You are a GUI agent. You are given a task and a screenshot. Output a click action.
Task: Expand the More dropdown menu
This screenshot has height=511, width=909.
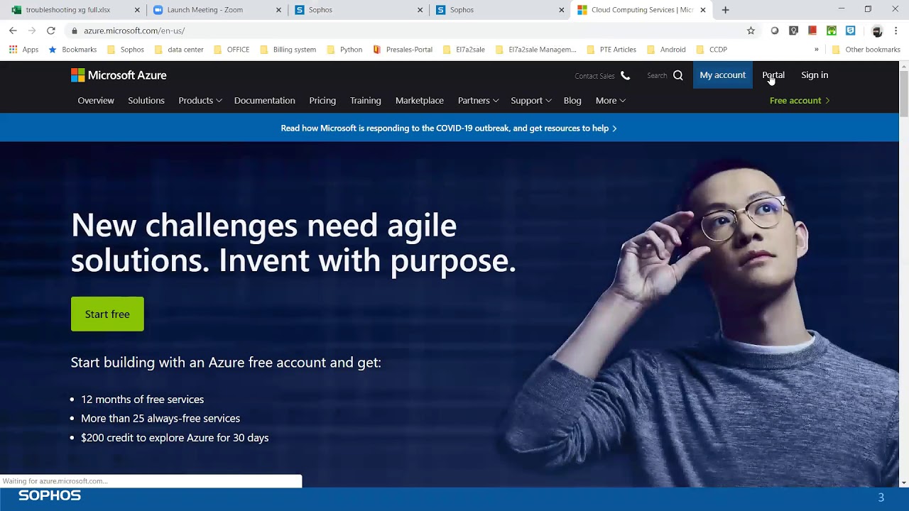click(x=611, y=101)
